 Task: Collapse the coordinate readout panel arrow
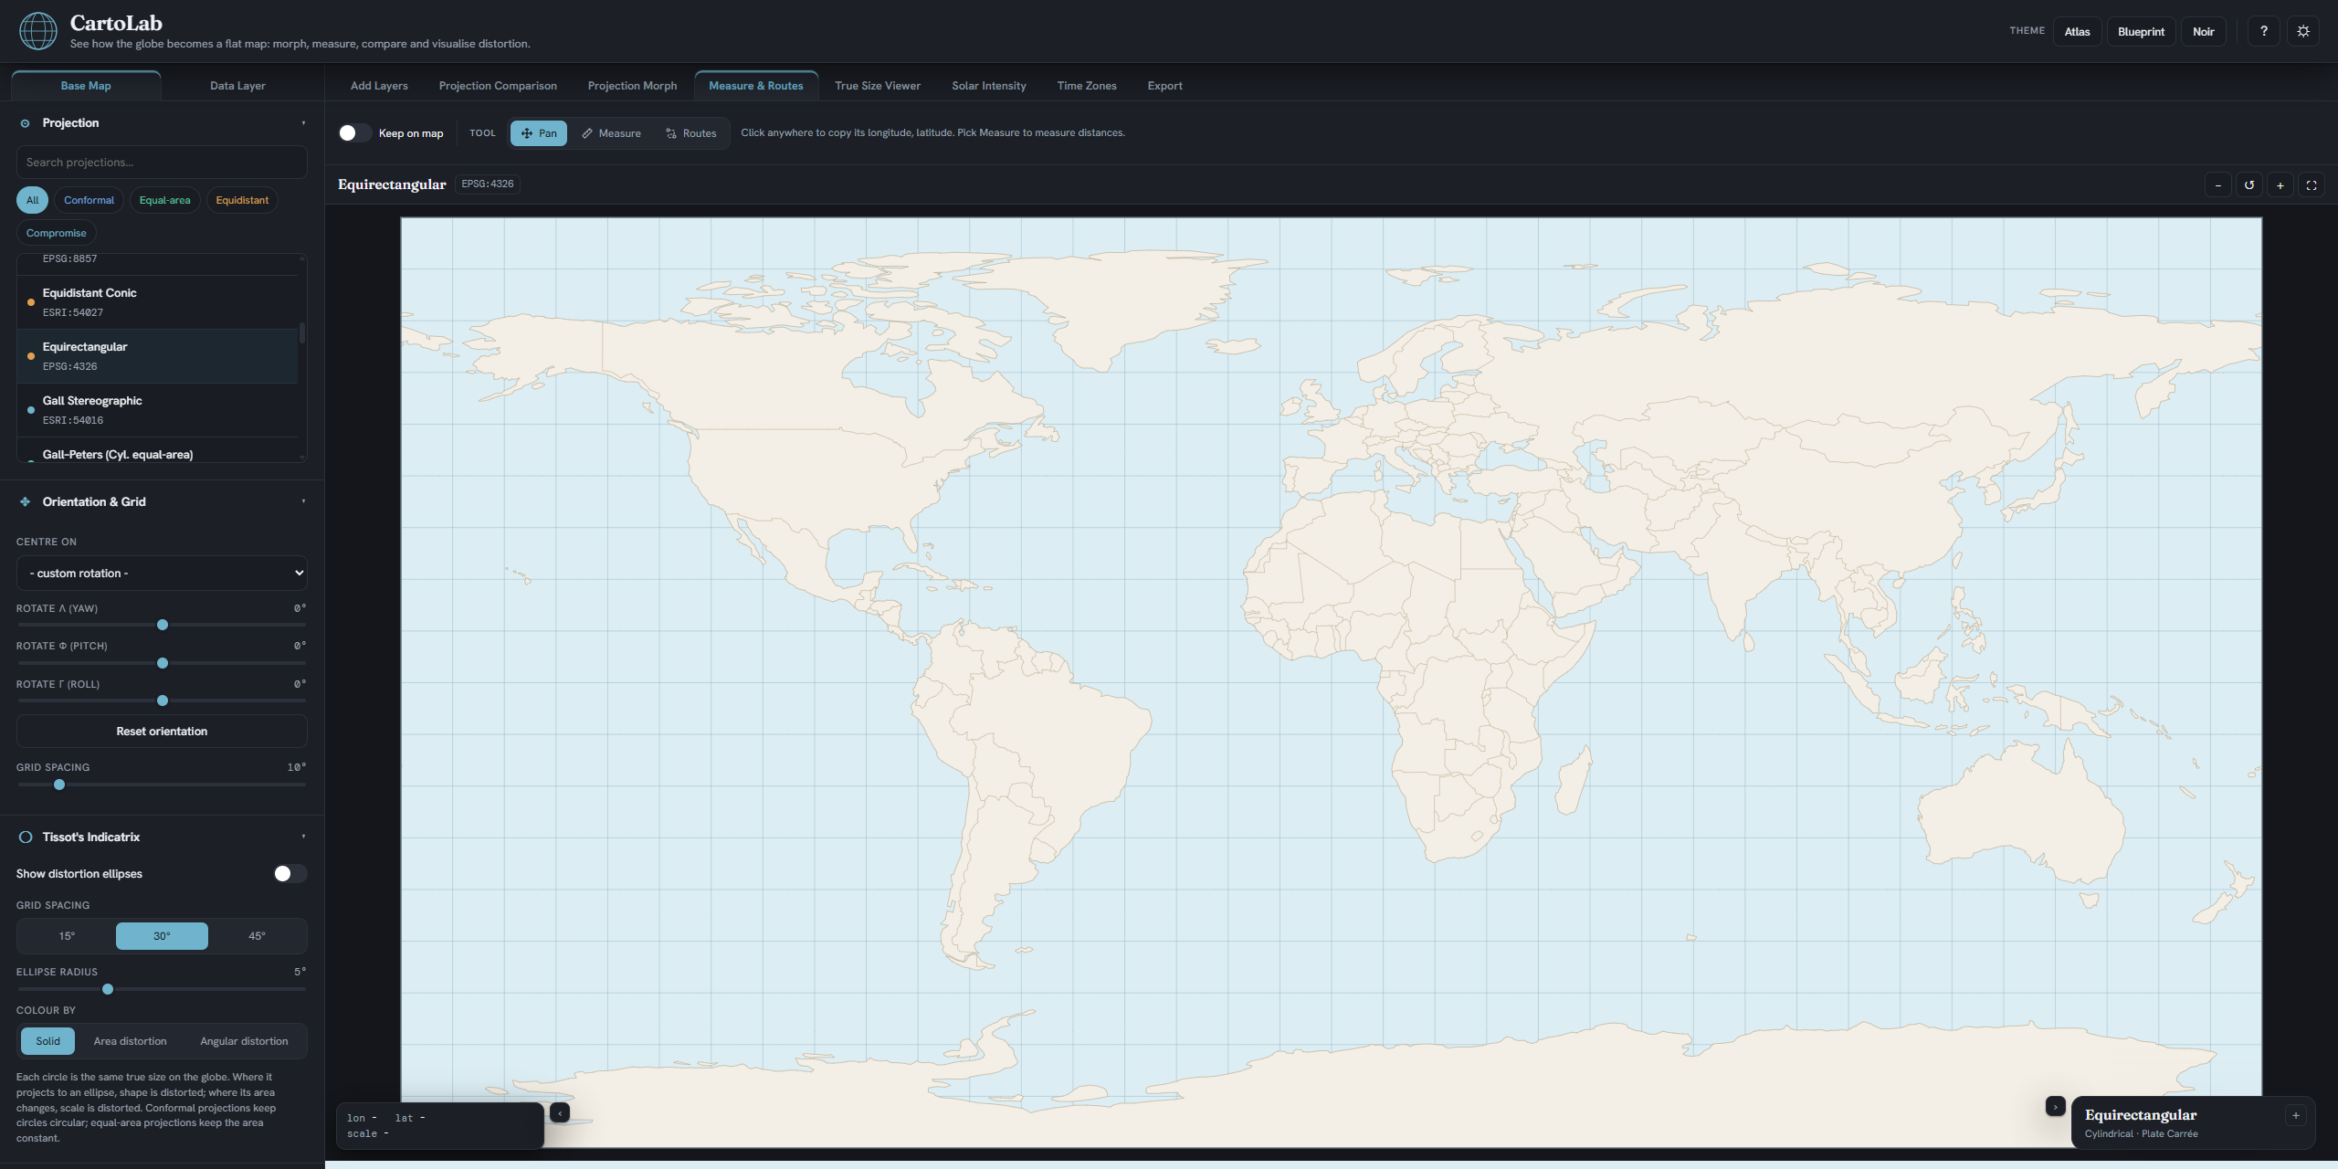(560, 1112)
